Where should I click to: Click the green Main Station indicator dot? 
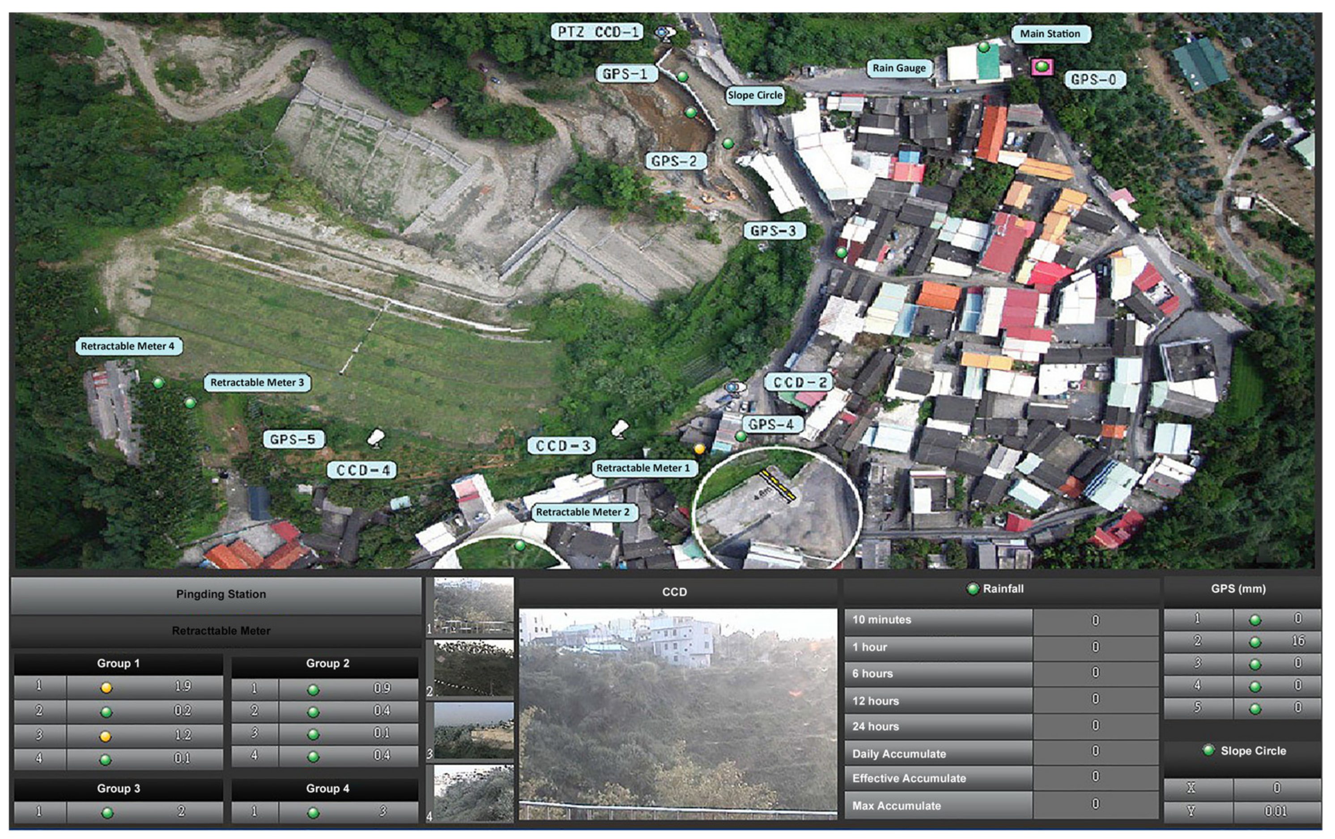pyautogui.click(x=983, y=47)
